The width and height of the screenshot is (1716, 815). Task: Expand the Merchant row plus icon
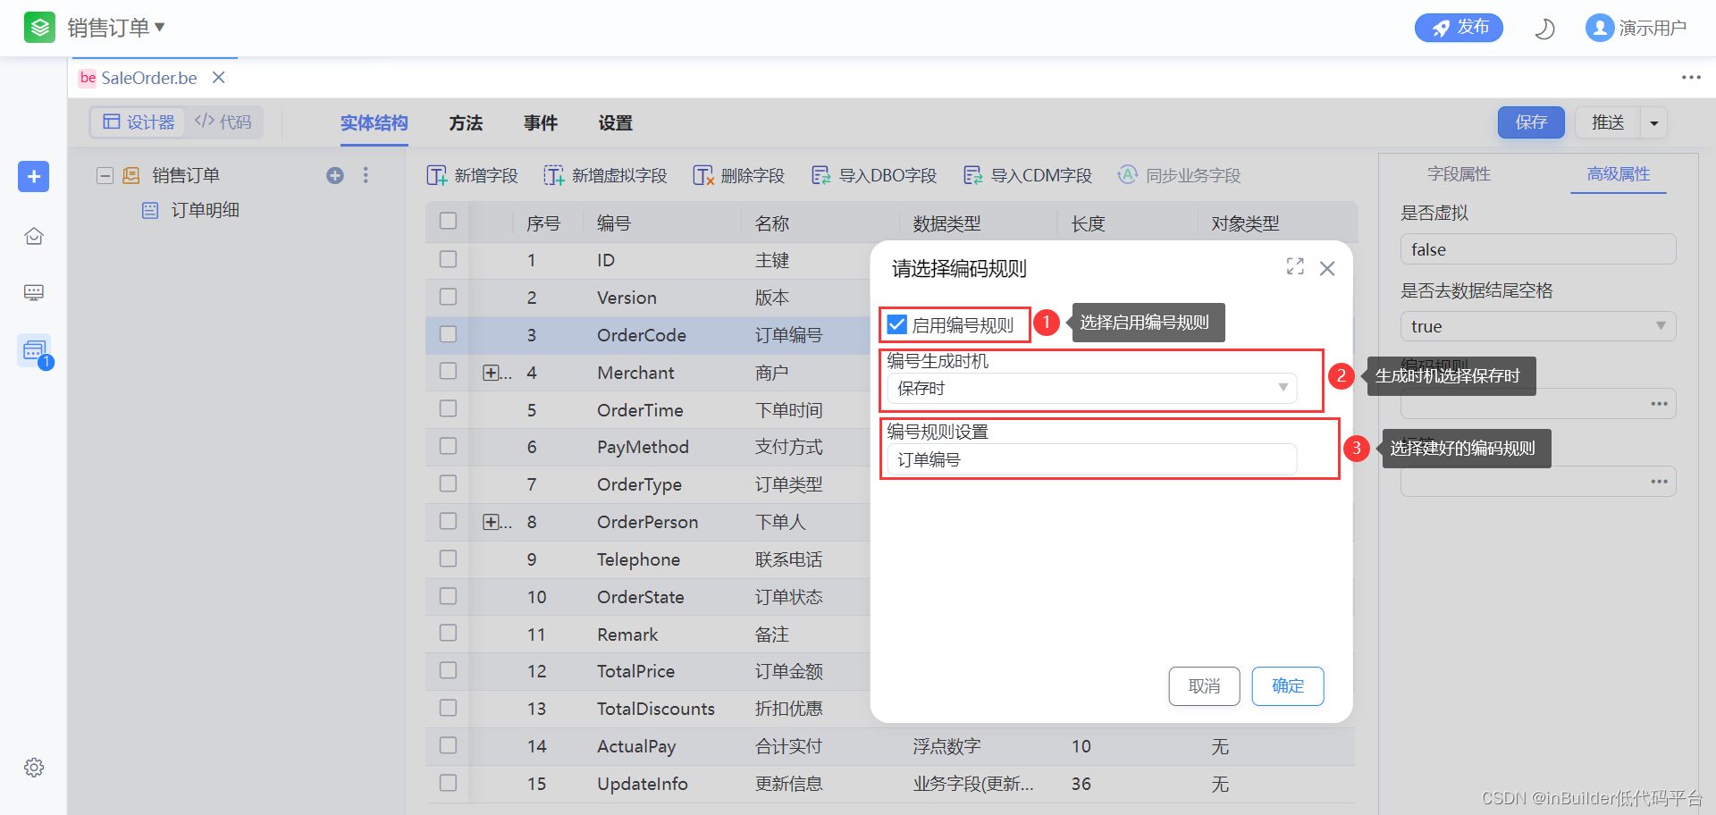(491, 373)
